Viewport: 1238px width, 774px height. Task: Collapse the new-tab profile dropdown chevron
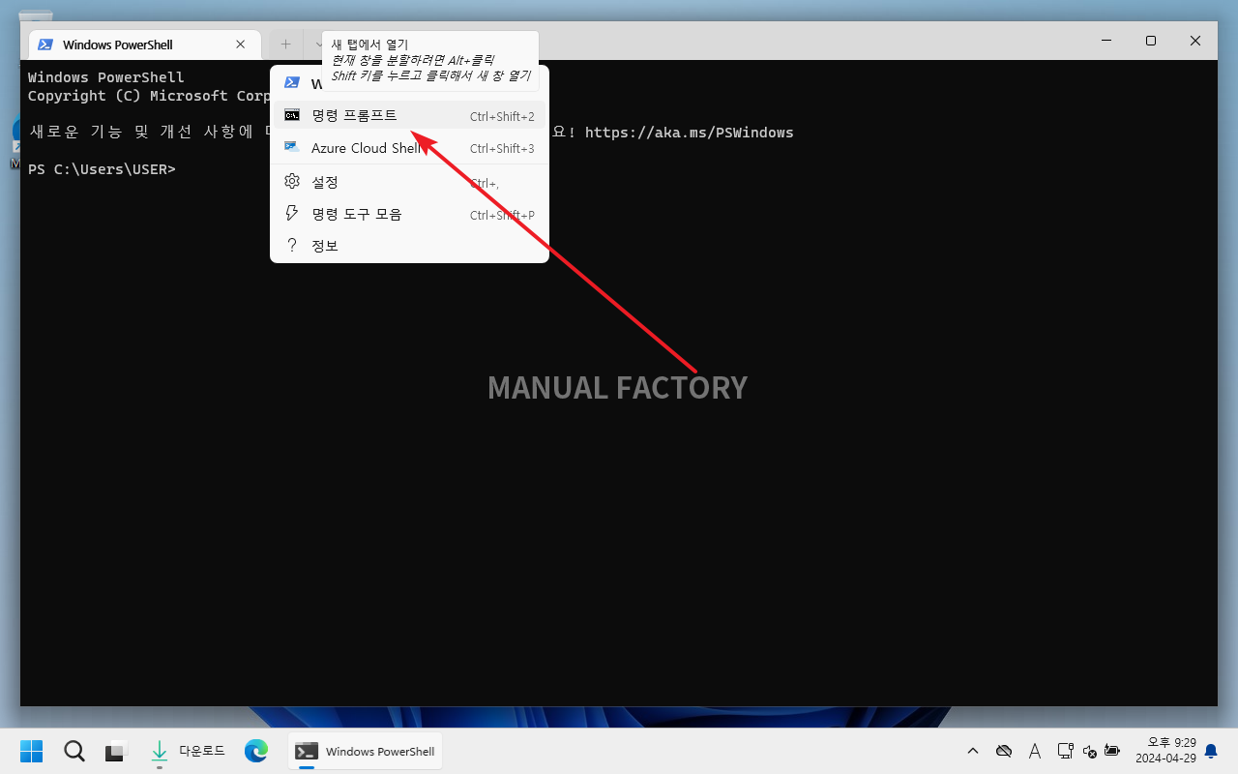(x=318, y=45)
